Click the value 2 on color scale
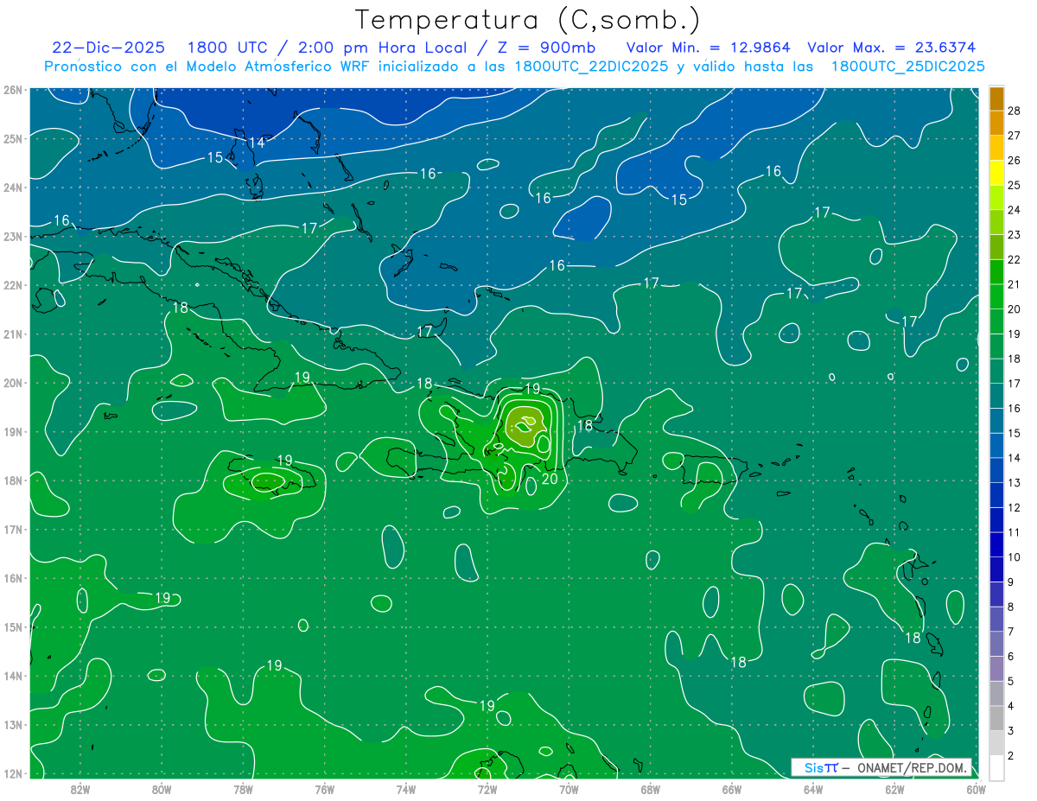The height and width of the screenshot is (801, 1037). (1011, 756)
